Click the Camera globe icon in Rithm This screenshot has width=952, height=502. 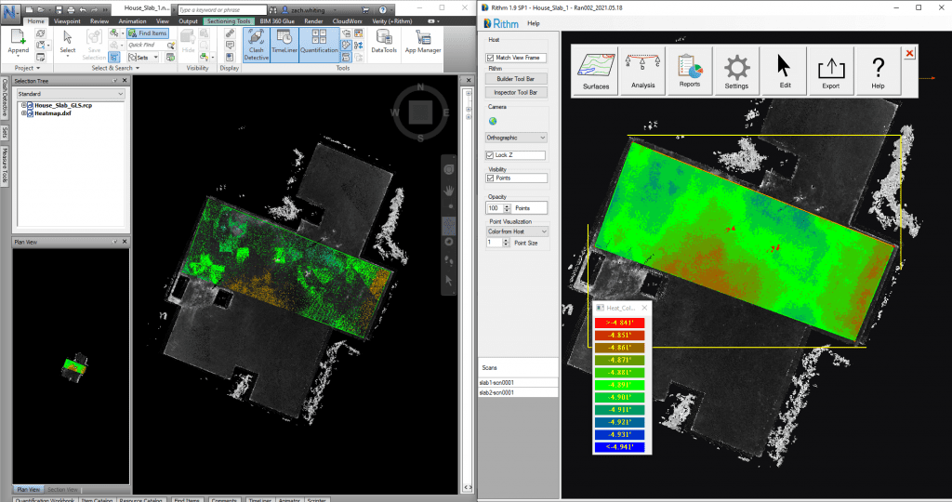pos(493,121)
